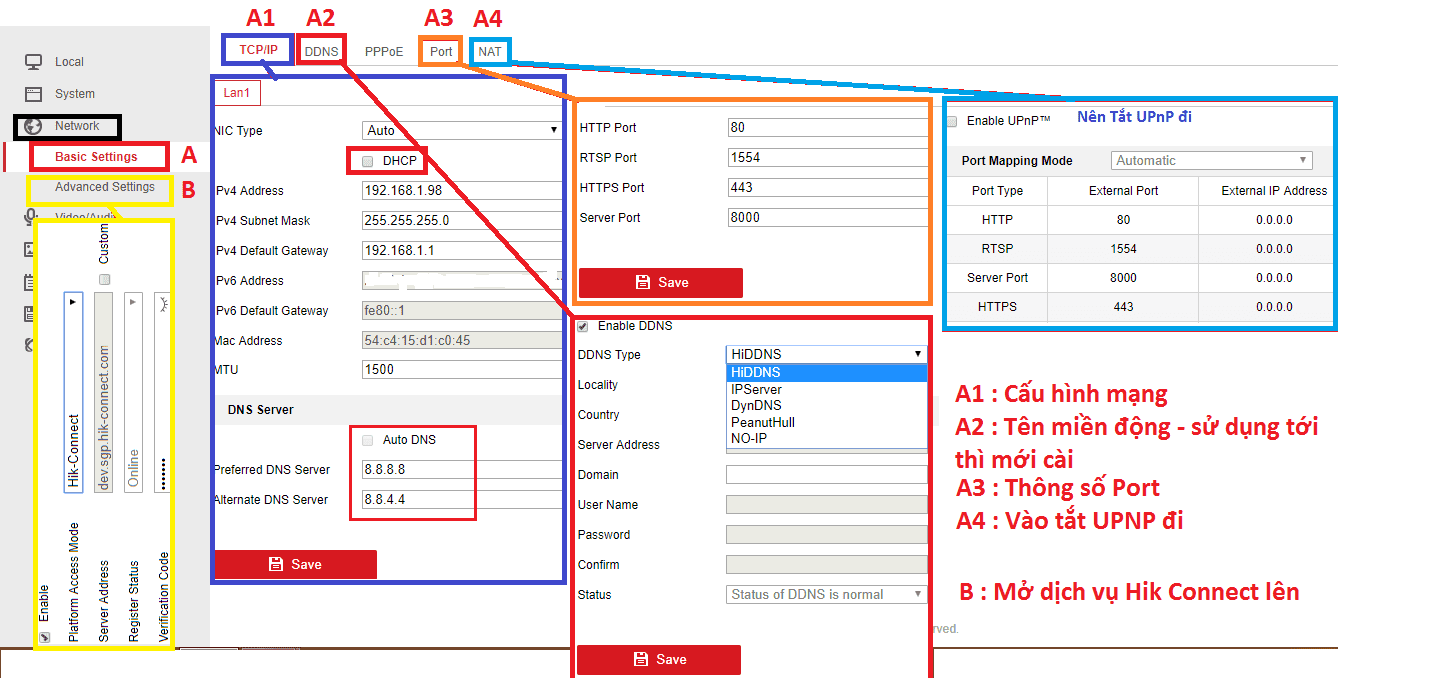Open the Port tab
The width and height of the screenshot is (1445, 693).
pyautogui.click(x=441, y=51)
